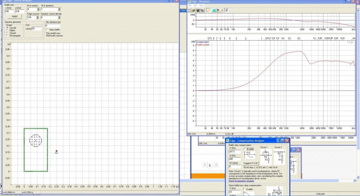Click the Save disk icon in Response toolbar
360x196 pixels.
tap(198, 10)
